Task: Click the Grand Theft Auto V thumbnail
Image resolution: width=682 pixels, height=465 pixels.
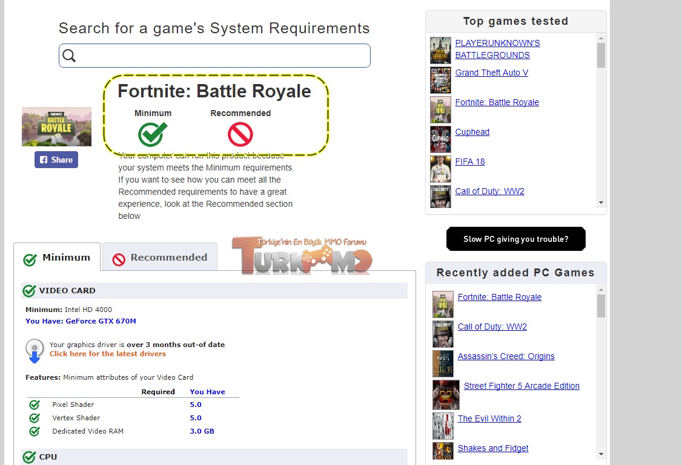Action: 440,80
